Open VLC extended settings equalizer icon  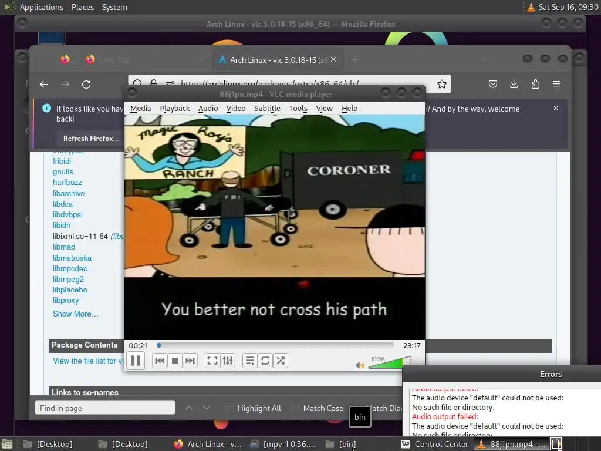coord(228,361)
